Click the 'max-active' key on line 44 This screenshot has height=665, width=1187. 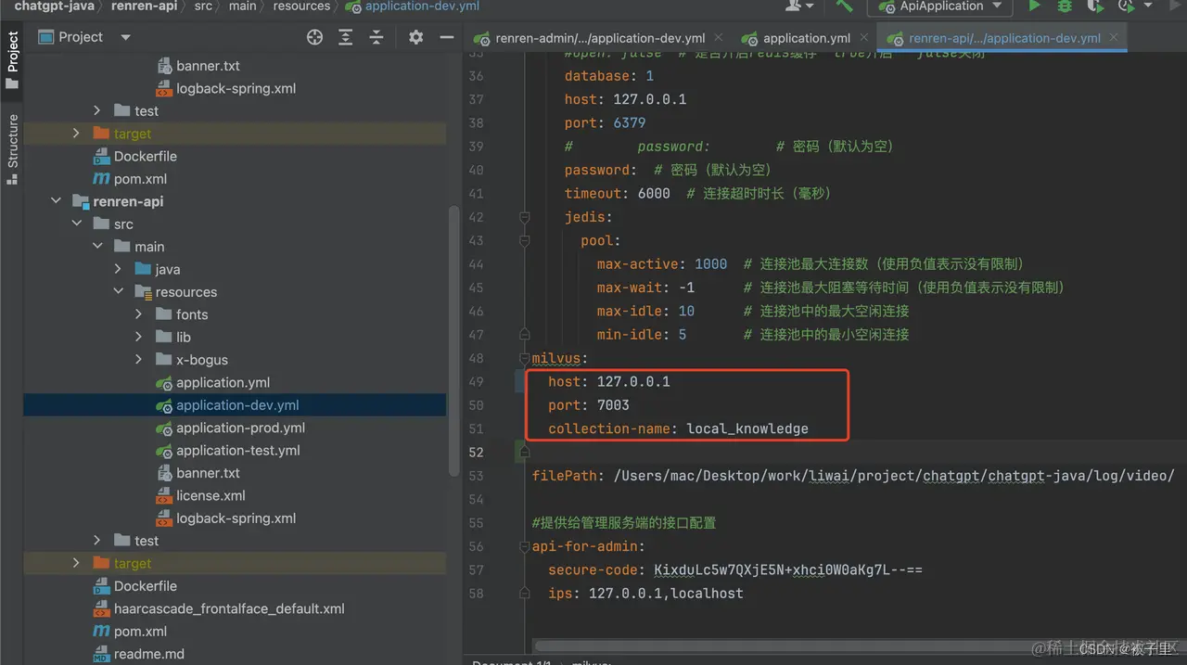(x=638, y=264)
